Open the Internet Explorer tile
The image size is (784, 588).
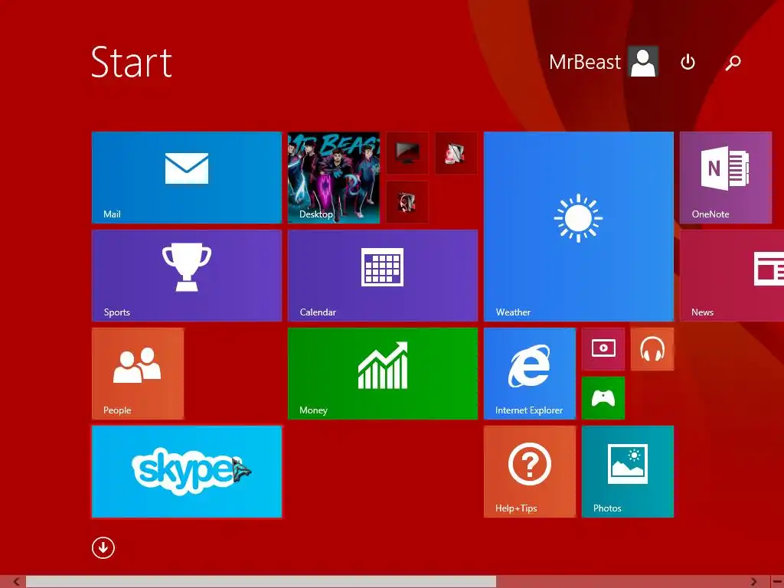tap(530, 374)
